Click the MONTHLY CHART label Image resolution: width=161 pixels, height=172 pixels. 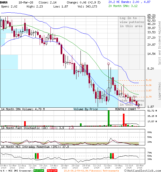[x=126, y=109]
